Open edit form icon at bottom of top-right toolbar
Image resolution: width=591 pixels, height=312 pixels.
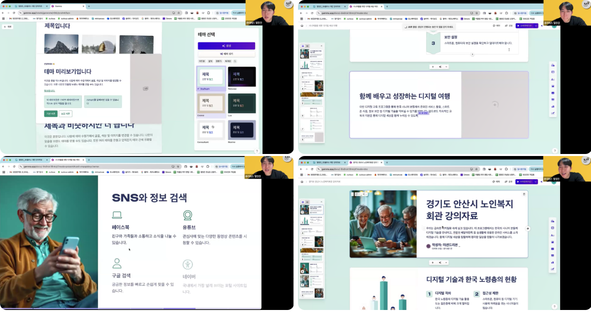(553, 114)
